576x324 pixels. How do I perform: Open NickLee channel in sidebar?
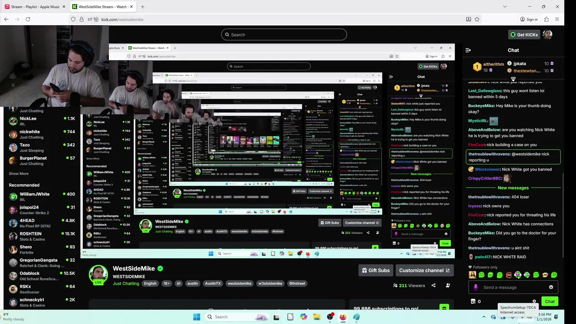coord(41,121)
